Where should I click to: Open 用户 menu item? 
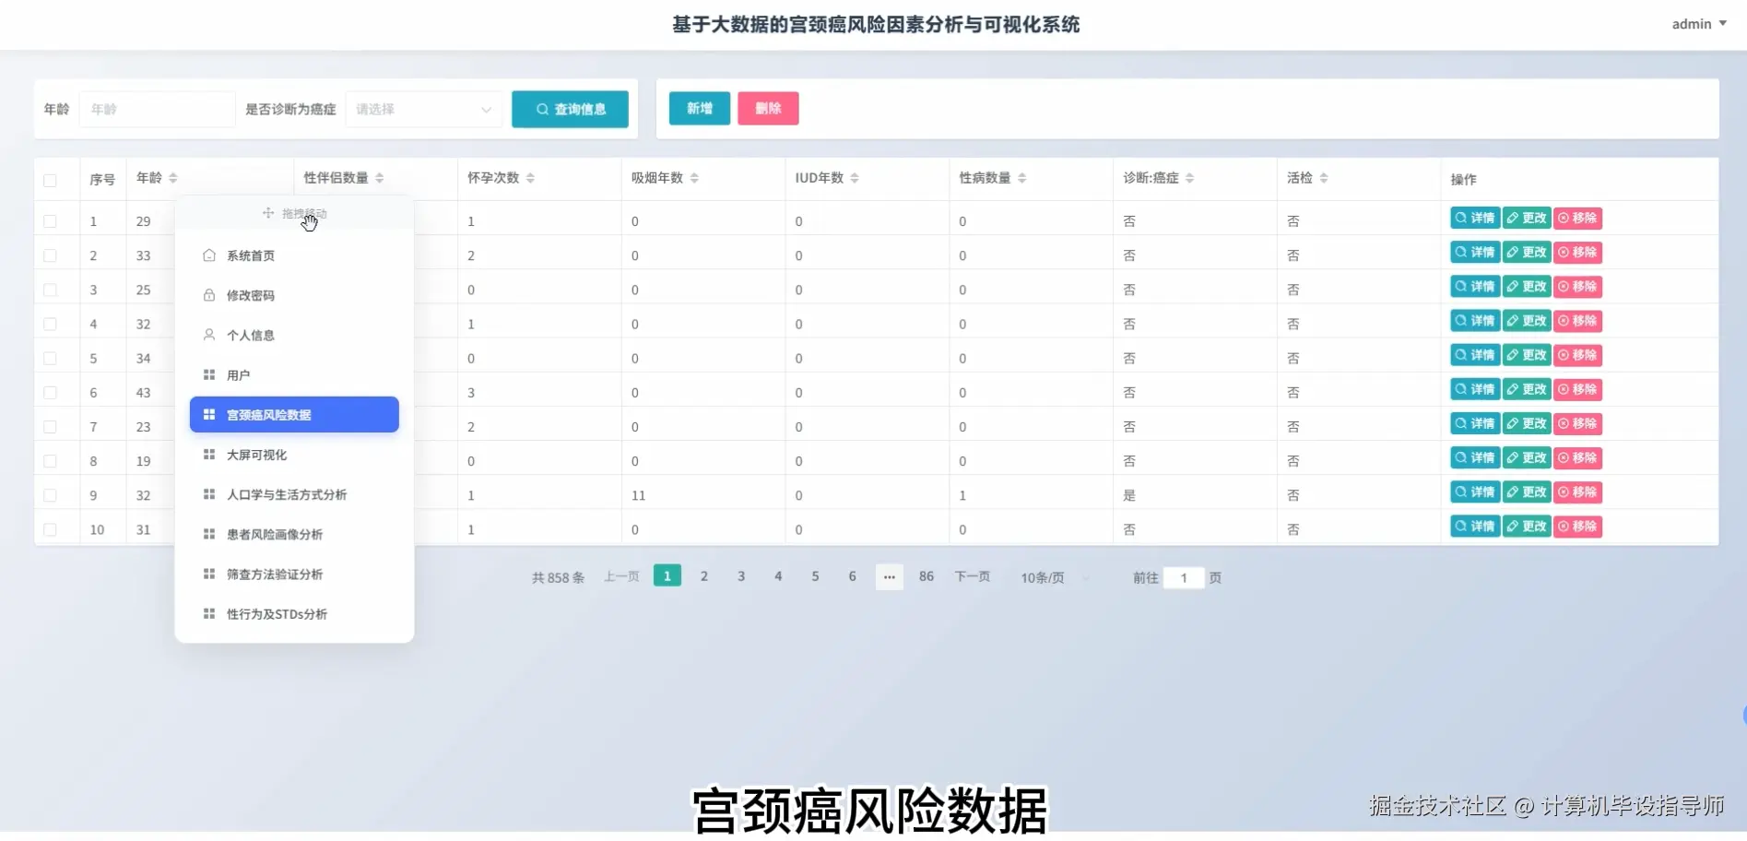(294, 374)
